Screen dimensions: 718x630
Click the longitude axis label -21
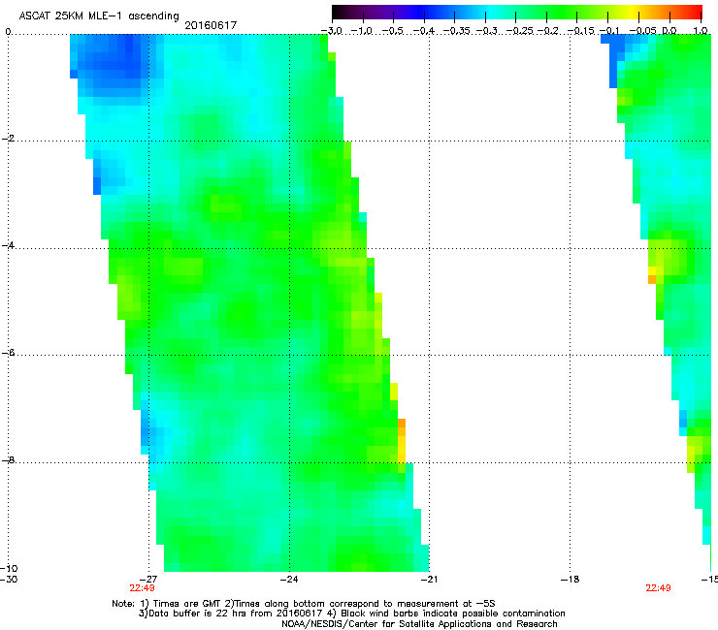pos(429,580)
